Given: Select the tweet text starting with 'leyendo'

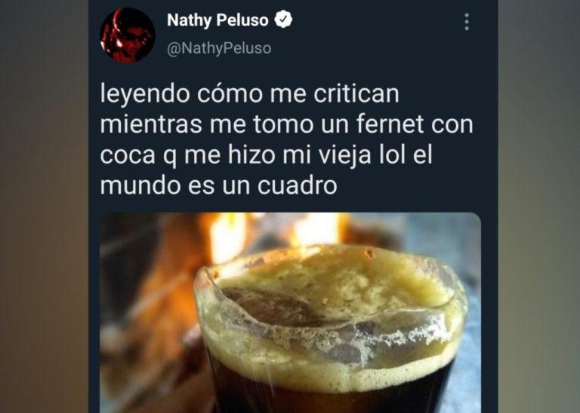Looking at the screenshot, I should [x=287, y=139].
